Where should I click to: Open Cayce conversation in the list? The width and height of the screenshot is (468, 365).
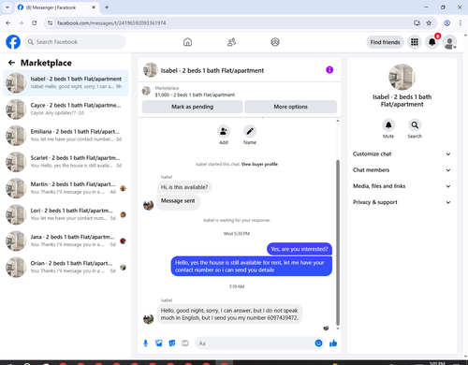(66, 109)
